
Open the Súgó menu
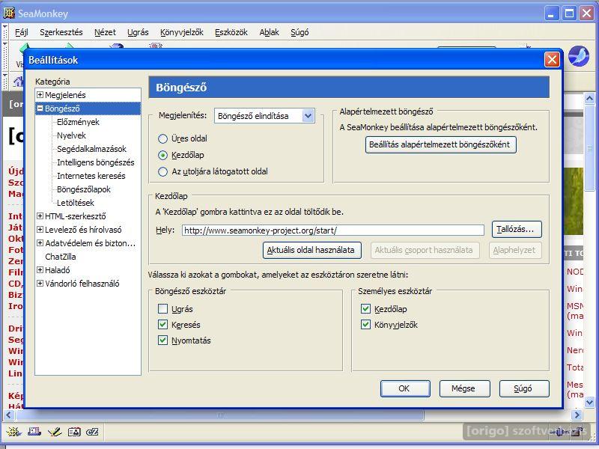pyautogui.click(x=299, y=32)
